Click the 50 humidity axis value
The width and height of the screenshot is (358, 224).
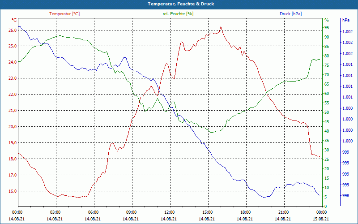point(327,112)
